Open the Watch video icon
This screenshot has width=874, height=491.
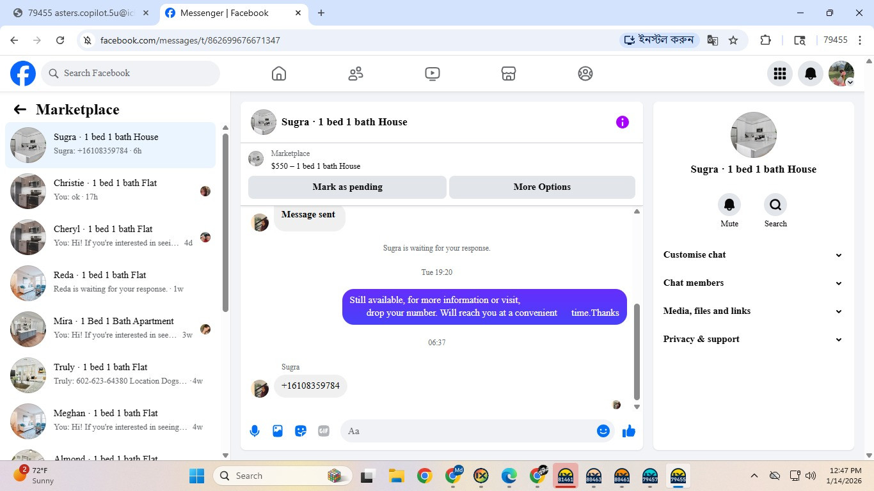(433, 74)
